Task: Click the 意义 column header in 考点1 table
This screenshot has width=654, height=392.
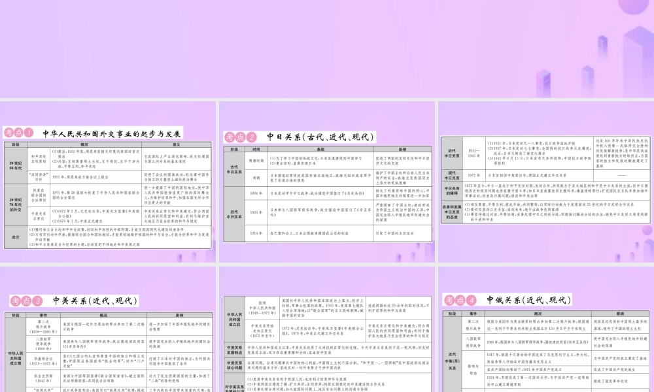Action: (x=177, y=144)
